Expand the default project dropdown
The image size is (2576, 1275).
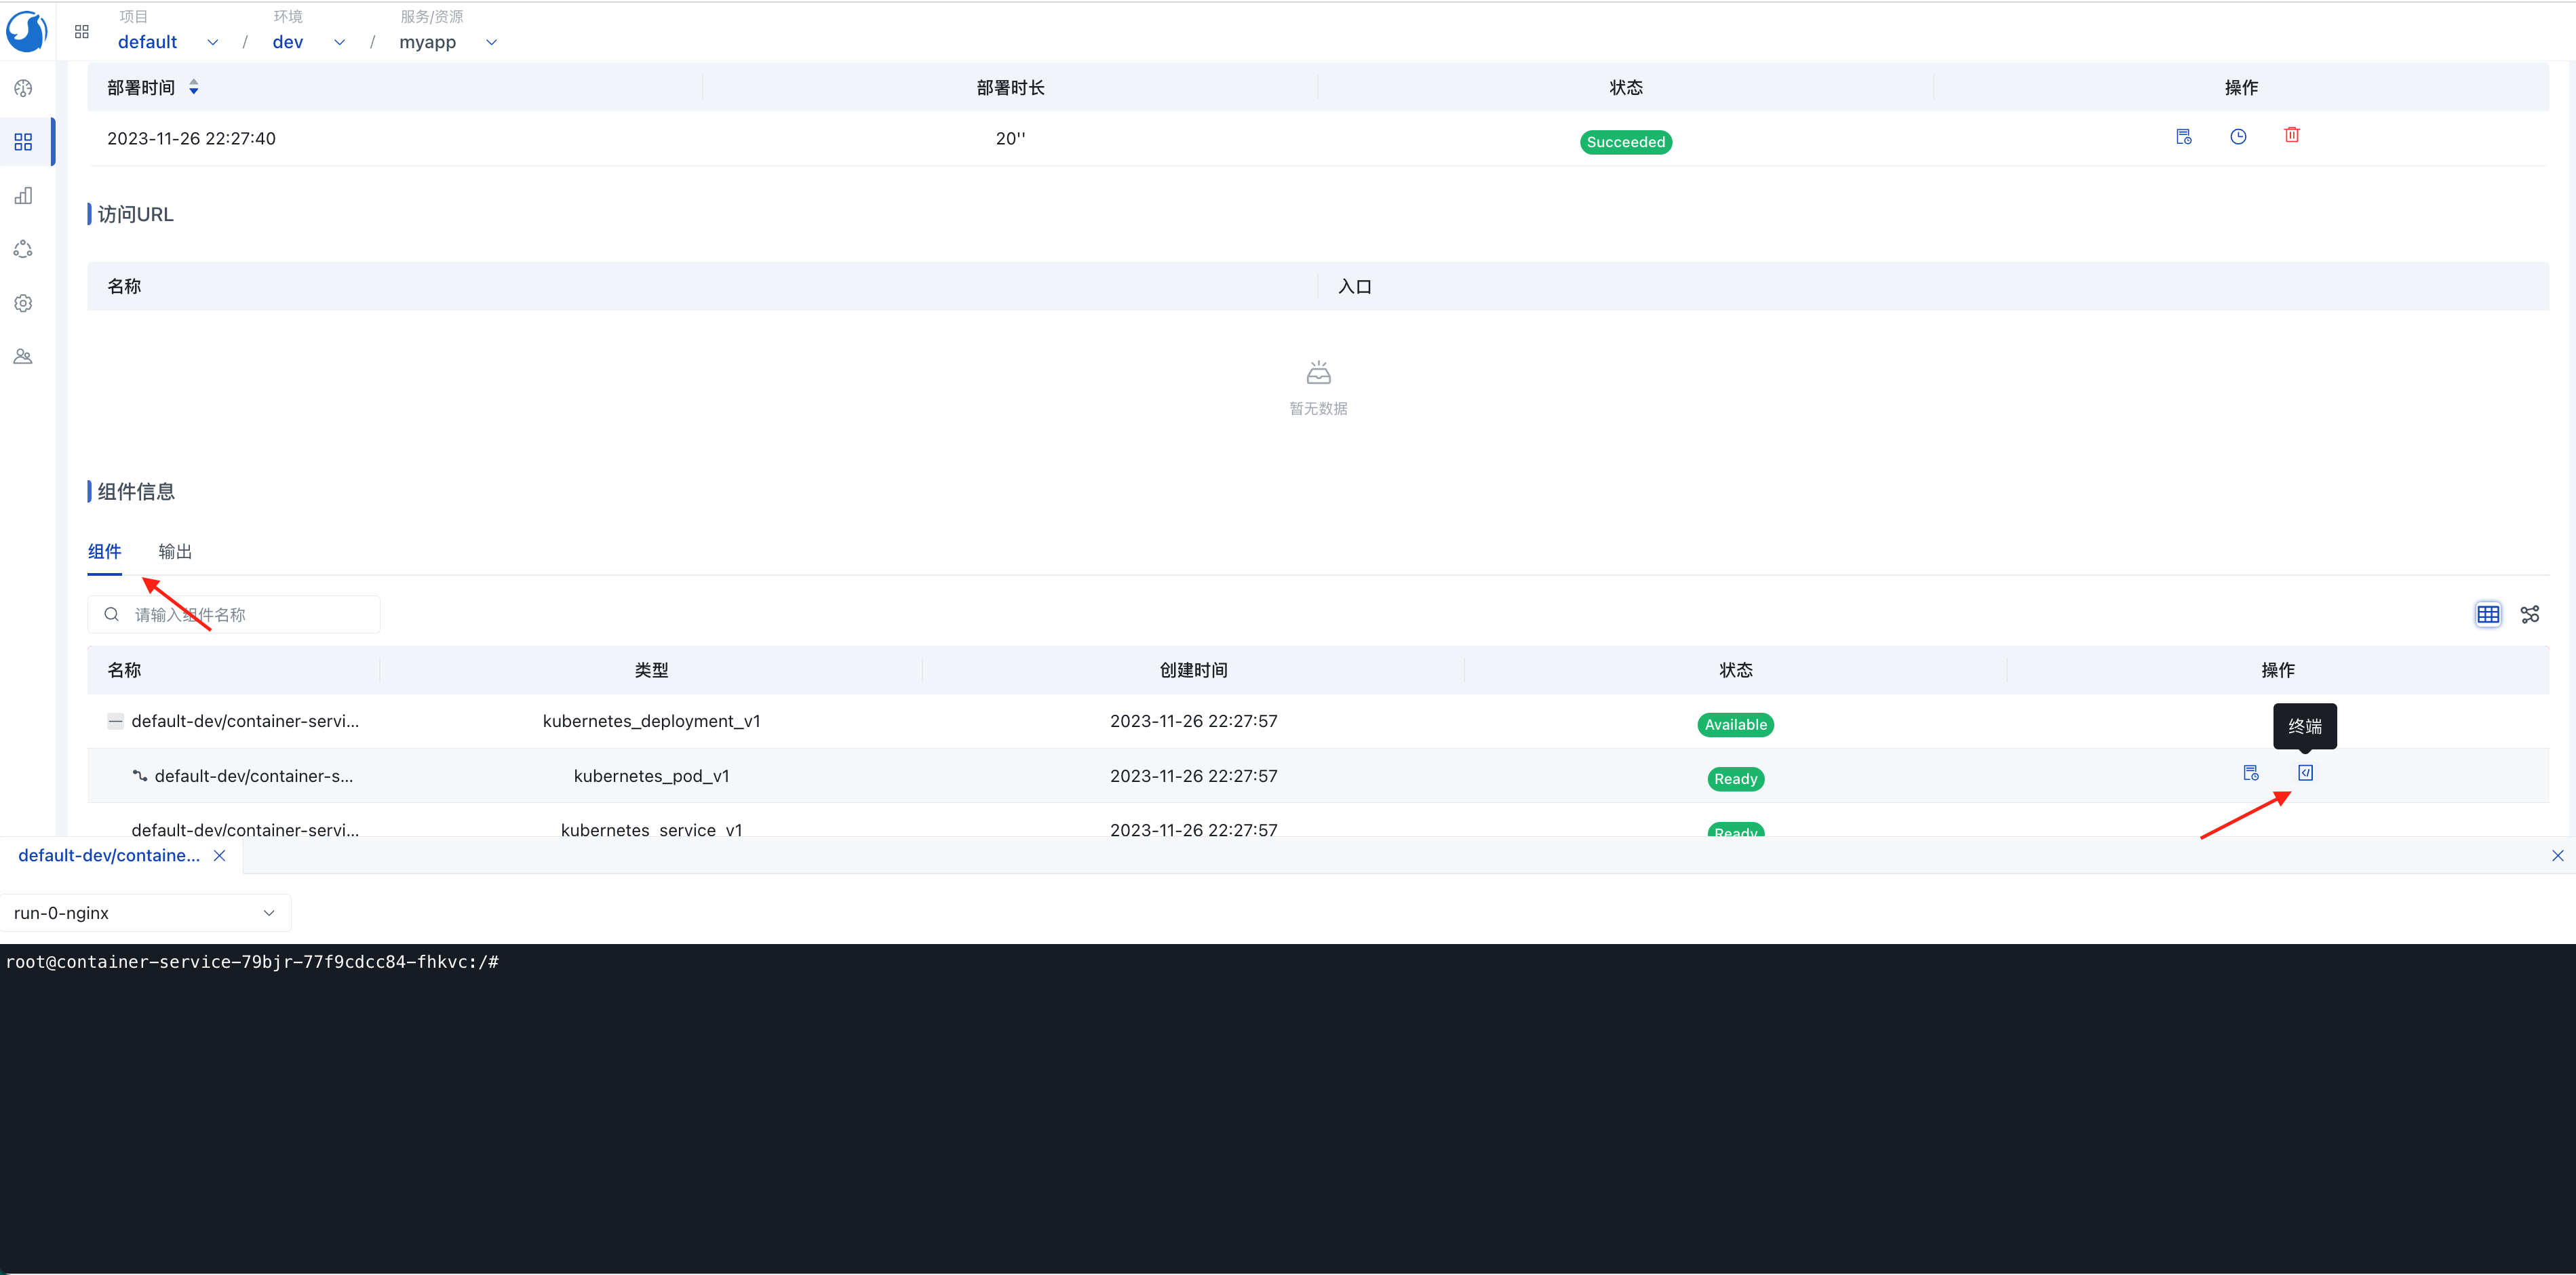[x=212, y=42]
